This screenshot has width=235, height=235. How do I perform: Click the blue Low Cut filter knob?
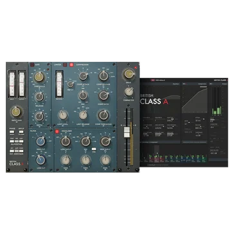[41, 160]
